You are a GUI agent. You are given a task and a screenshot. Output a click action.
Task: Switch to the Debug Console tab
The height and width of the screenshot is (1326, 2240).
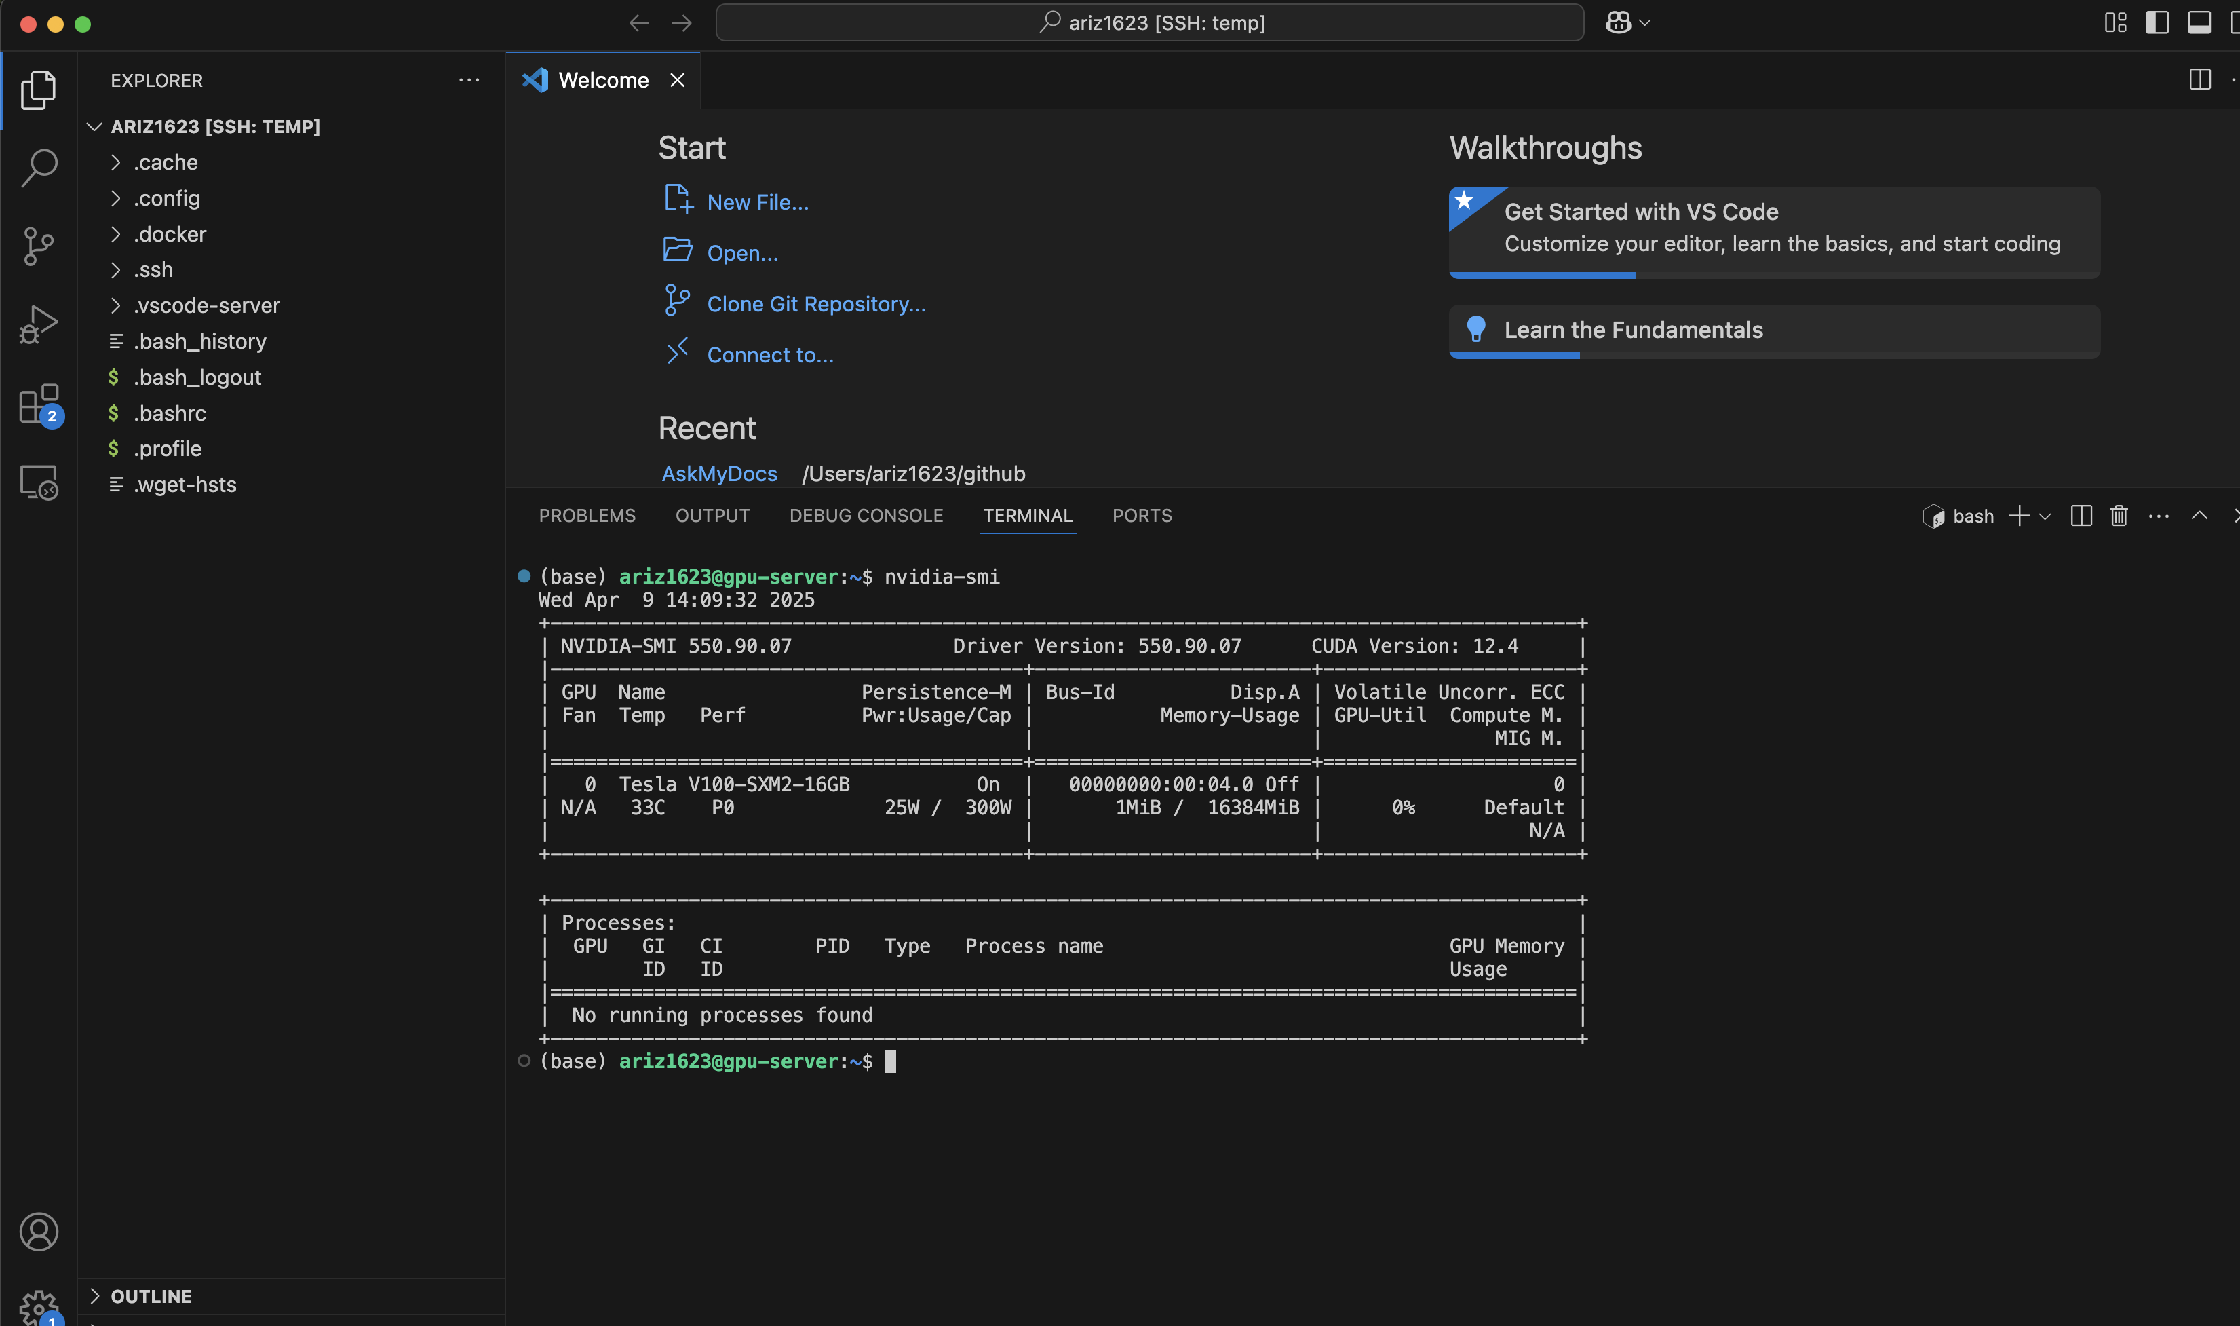pyautogui.click(x=866, y=516)
